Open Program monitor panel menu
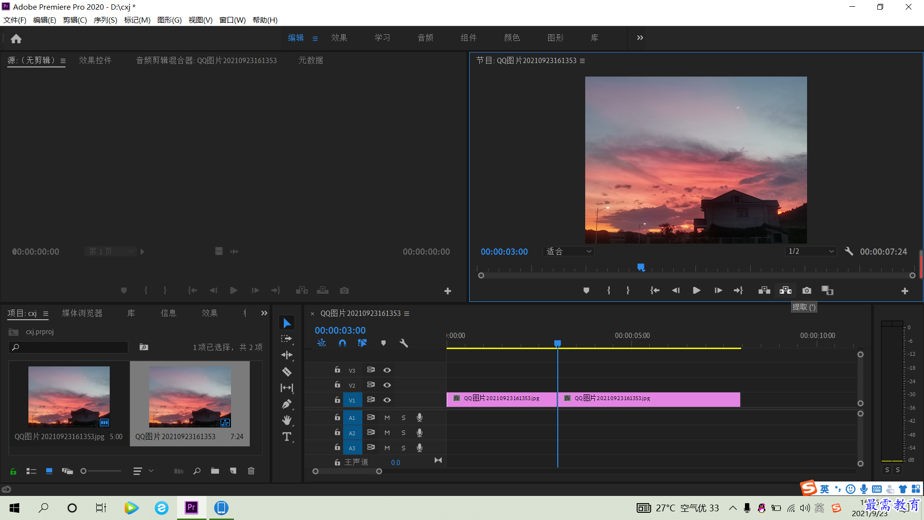Screen dimensions: 924x520 (x=582, y=61)
